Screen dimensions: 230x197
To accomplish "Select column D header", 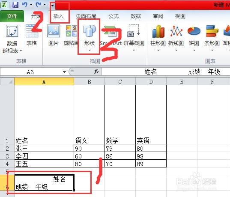I will 151,81.
